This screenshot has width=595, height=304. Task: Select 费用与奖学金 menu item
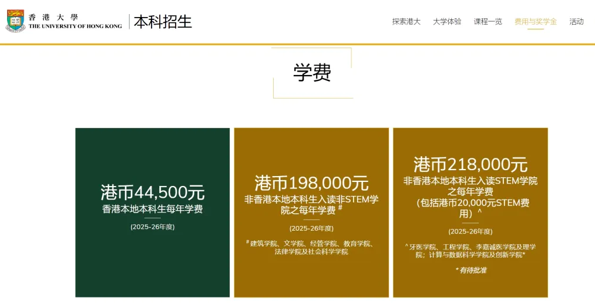(536, 22)
